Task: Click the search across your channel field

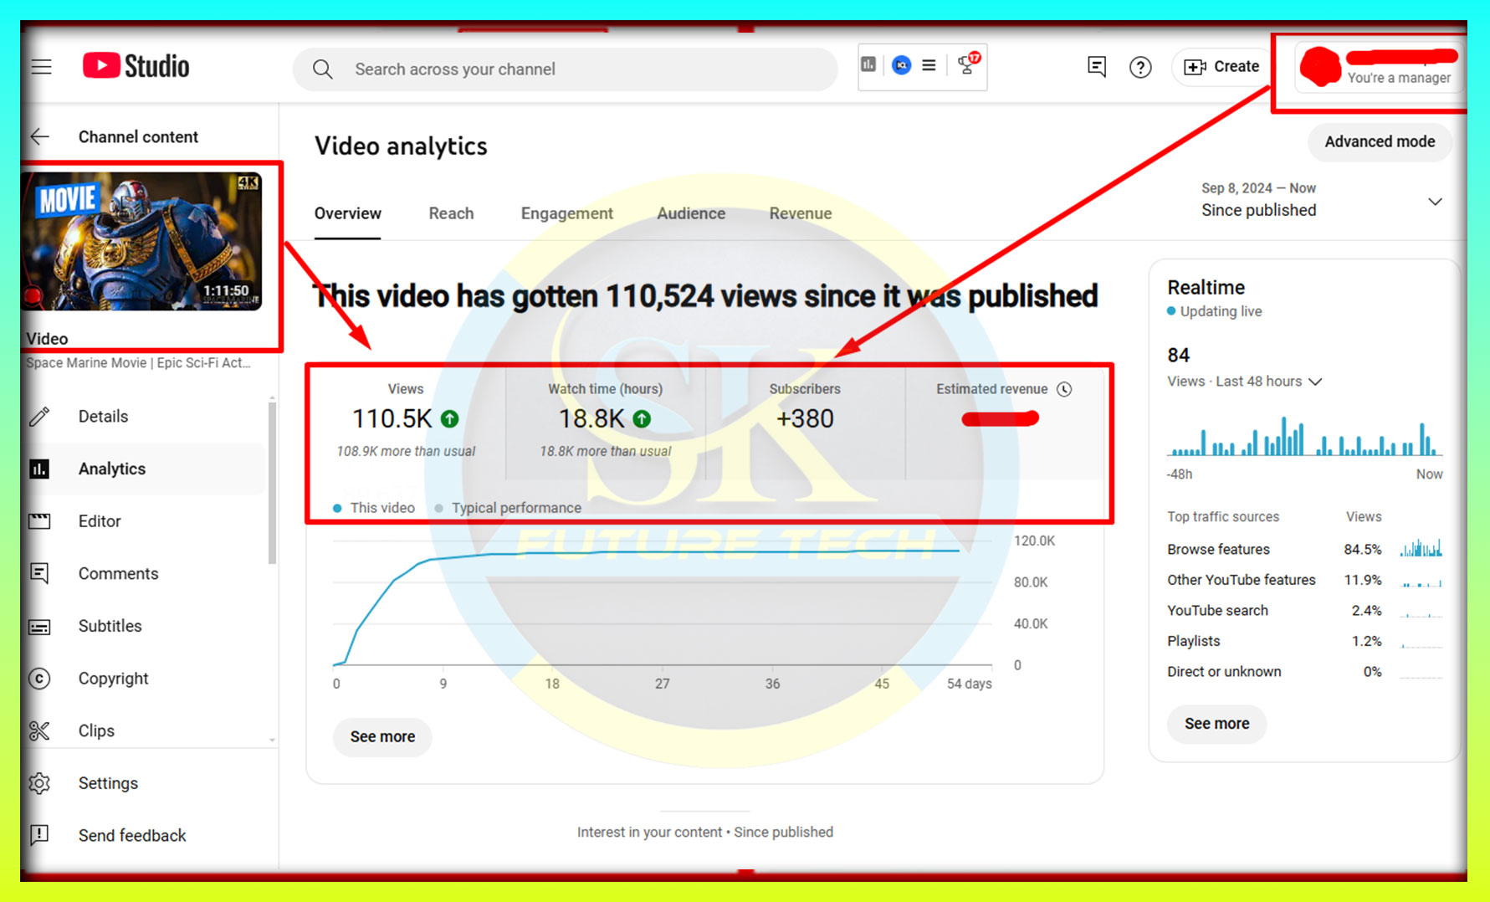Action: pos(565,69)
